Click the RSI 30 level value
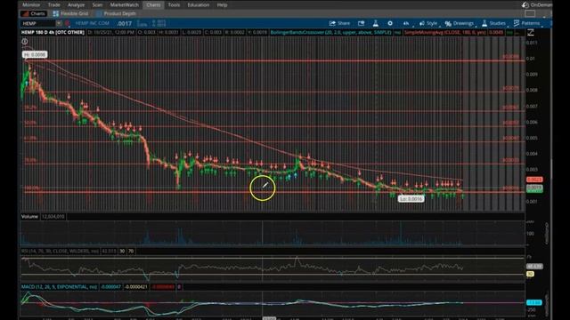570x320 pixels. (x=122, y=251)
